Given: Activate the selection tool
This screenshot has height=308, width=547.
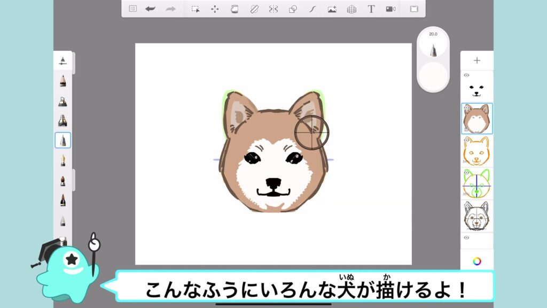Looking at the screenshot, I should pos(196,9).
